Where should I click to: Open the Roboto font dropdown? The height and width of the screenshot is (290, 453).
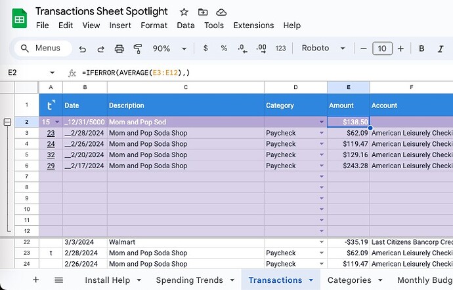point(324,48)
